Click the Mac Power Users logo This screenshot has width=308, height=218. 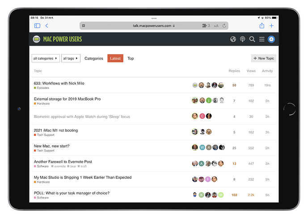[58, 39]
